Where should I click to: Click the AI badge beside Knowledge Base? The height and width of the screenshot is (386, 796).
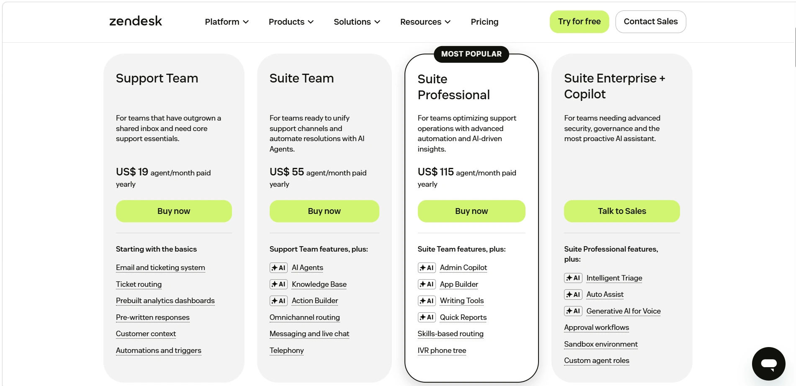click(278, 284)
